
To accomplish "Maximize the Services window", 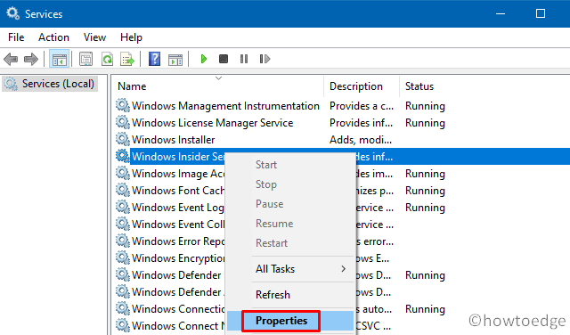I will (x=541, y=13).
